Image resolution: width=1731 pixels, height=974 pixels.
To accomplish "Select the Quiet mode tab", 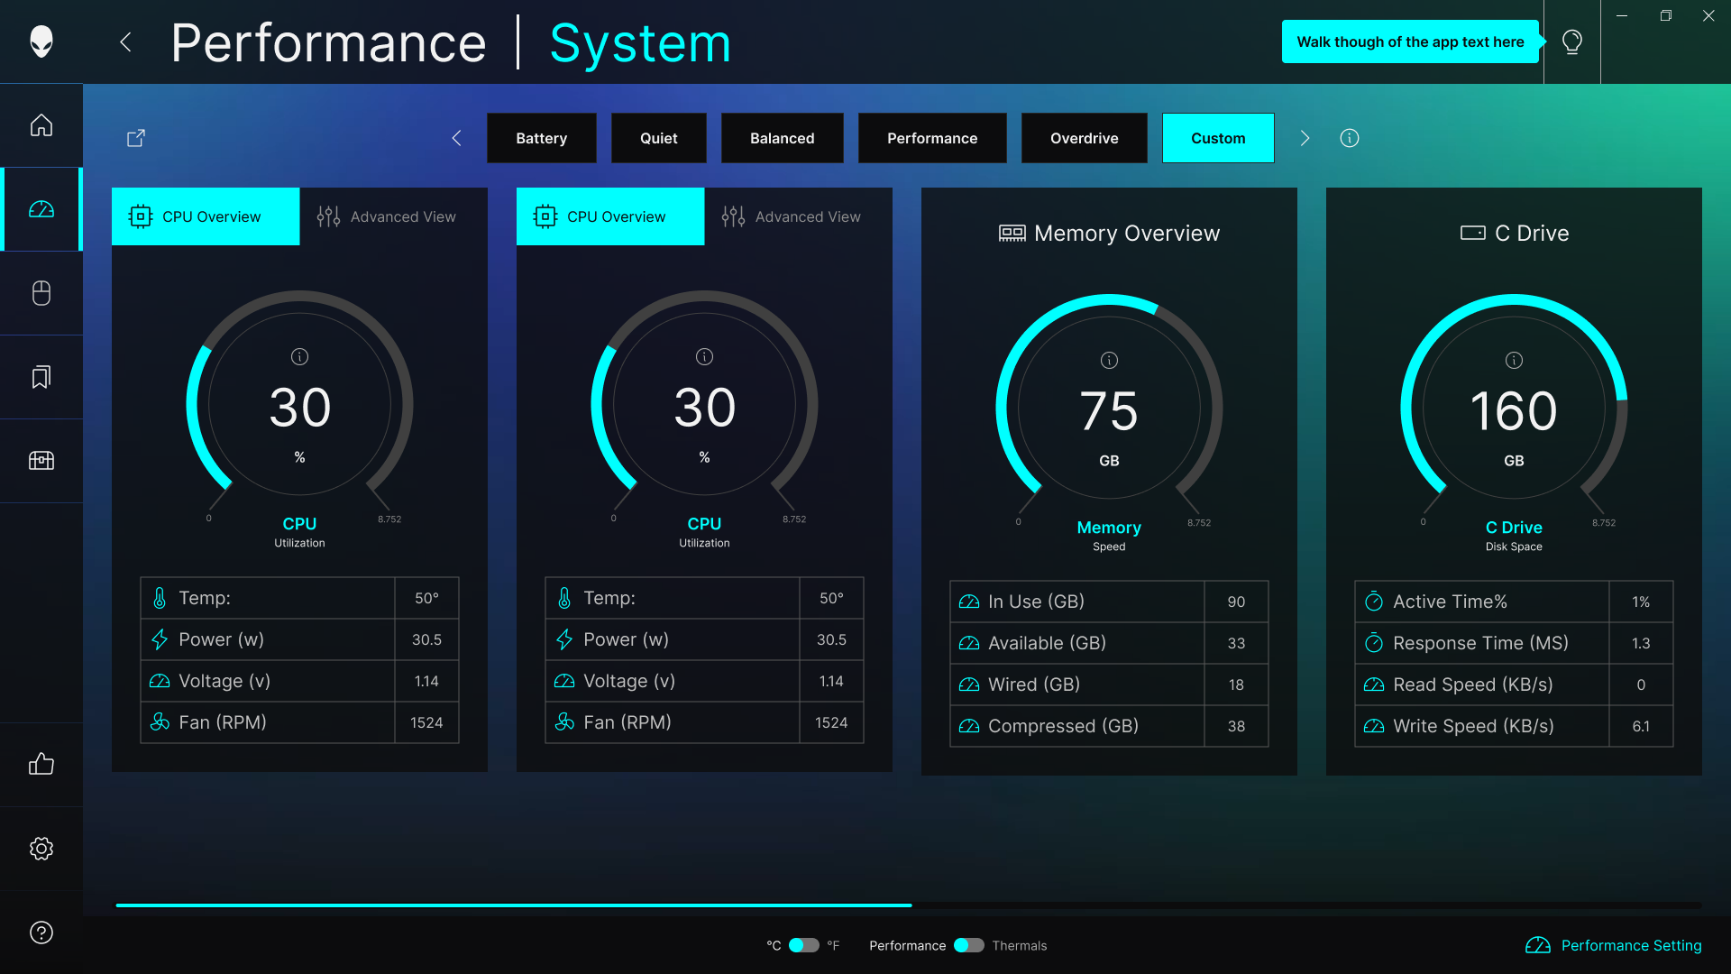I will click(x=659, y=138).
